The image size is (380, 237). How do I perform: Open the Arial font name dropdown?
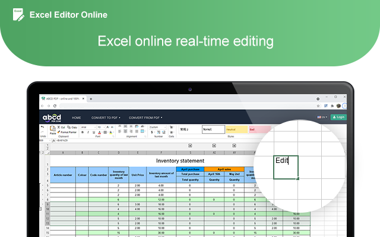(88, 127)
